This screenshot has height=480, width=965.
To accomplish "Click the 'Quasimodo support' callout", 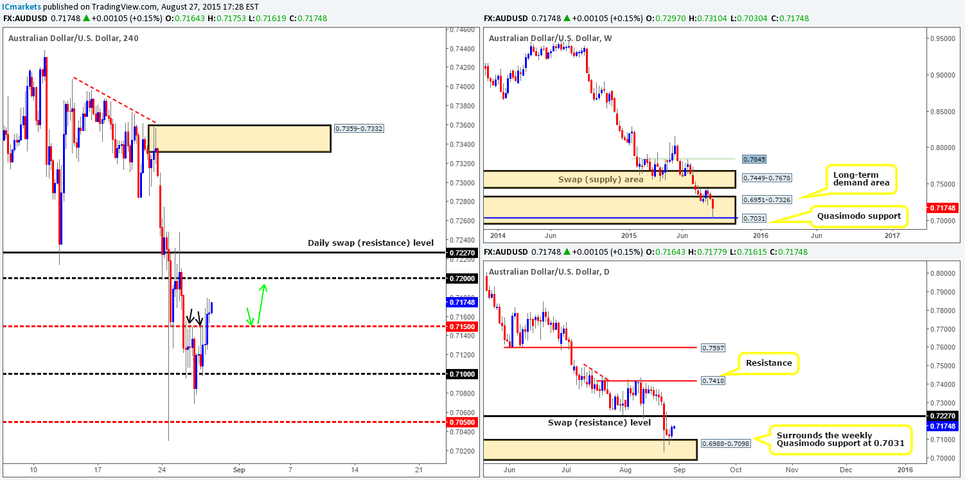I will click(859, 216).
